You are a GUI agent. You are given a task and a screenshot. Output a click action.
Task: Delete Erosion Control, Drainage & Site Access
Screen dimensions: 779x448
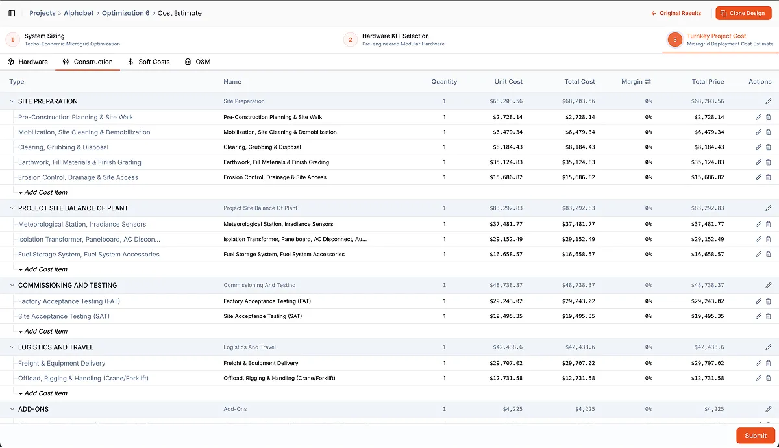[769, 177]
